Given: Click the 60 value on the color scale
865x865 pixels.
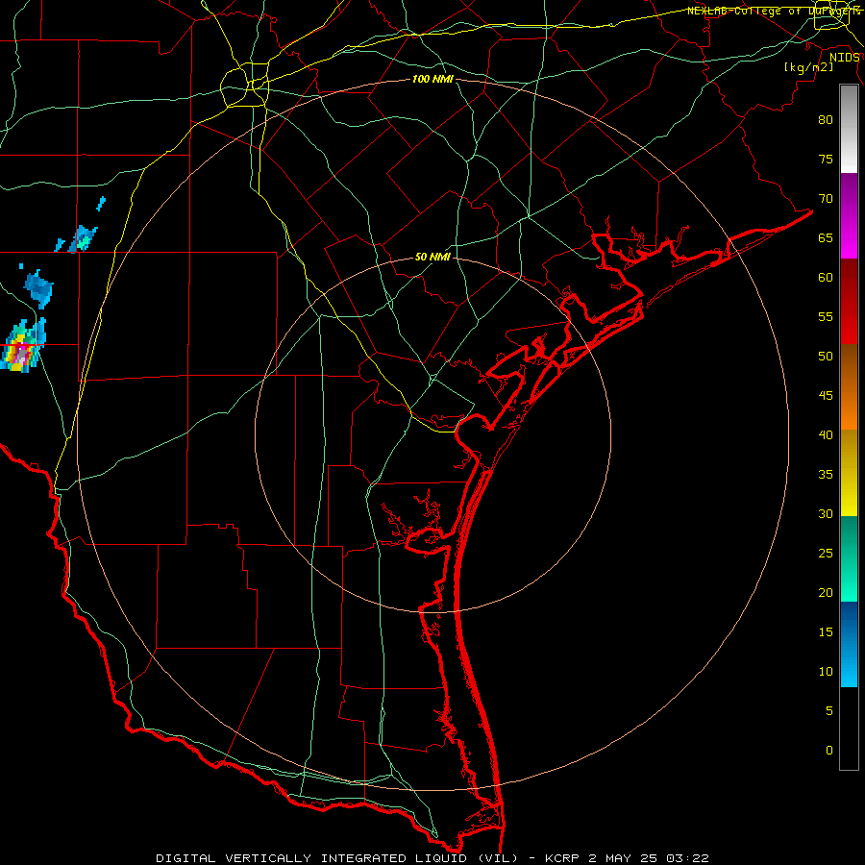Looking at the screenshot, I should [826, 278].
